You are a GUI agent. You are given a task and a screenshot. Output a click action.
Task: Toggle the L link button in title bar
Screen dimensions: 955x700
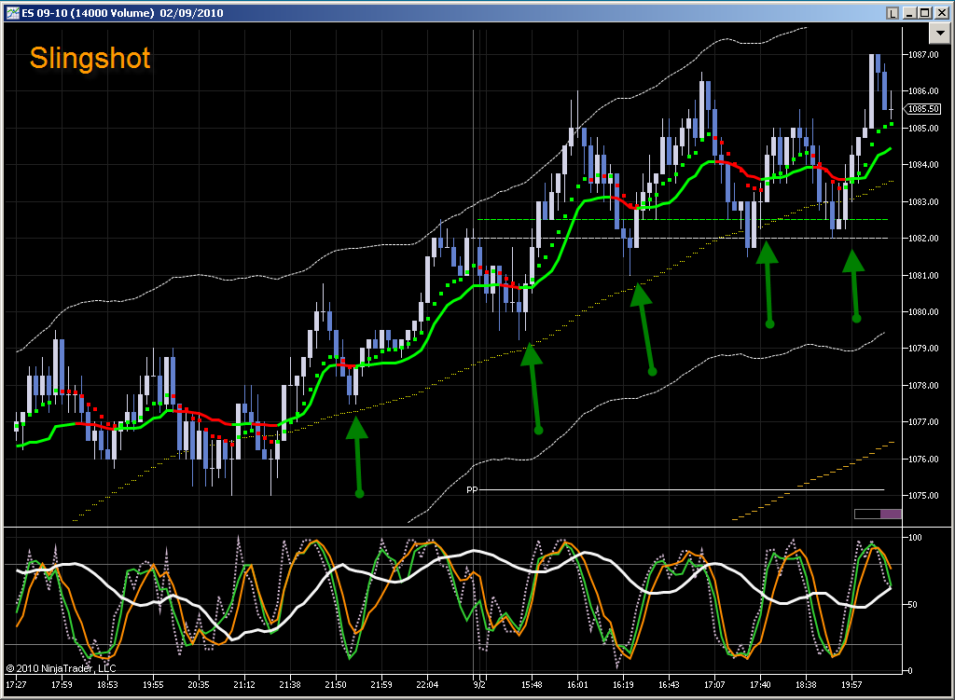pos(892,13)
